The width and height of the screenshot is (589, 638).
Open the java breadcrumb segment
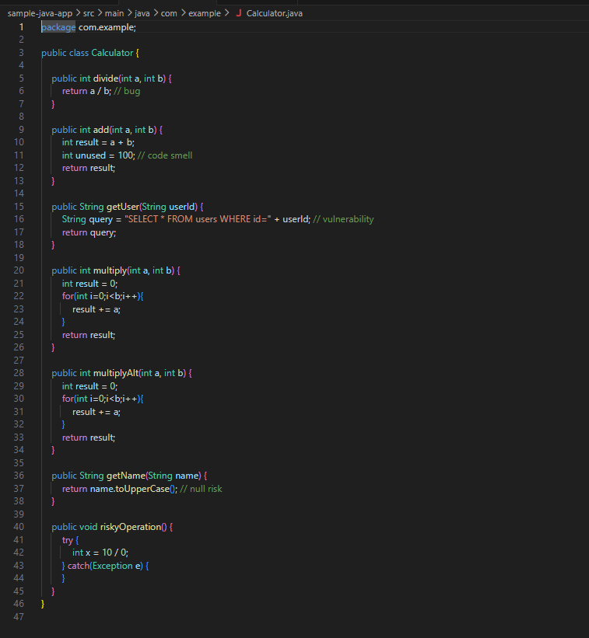pyautogui.click(x=142, y=13)
